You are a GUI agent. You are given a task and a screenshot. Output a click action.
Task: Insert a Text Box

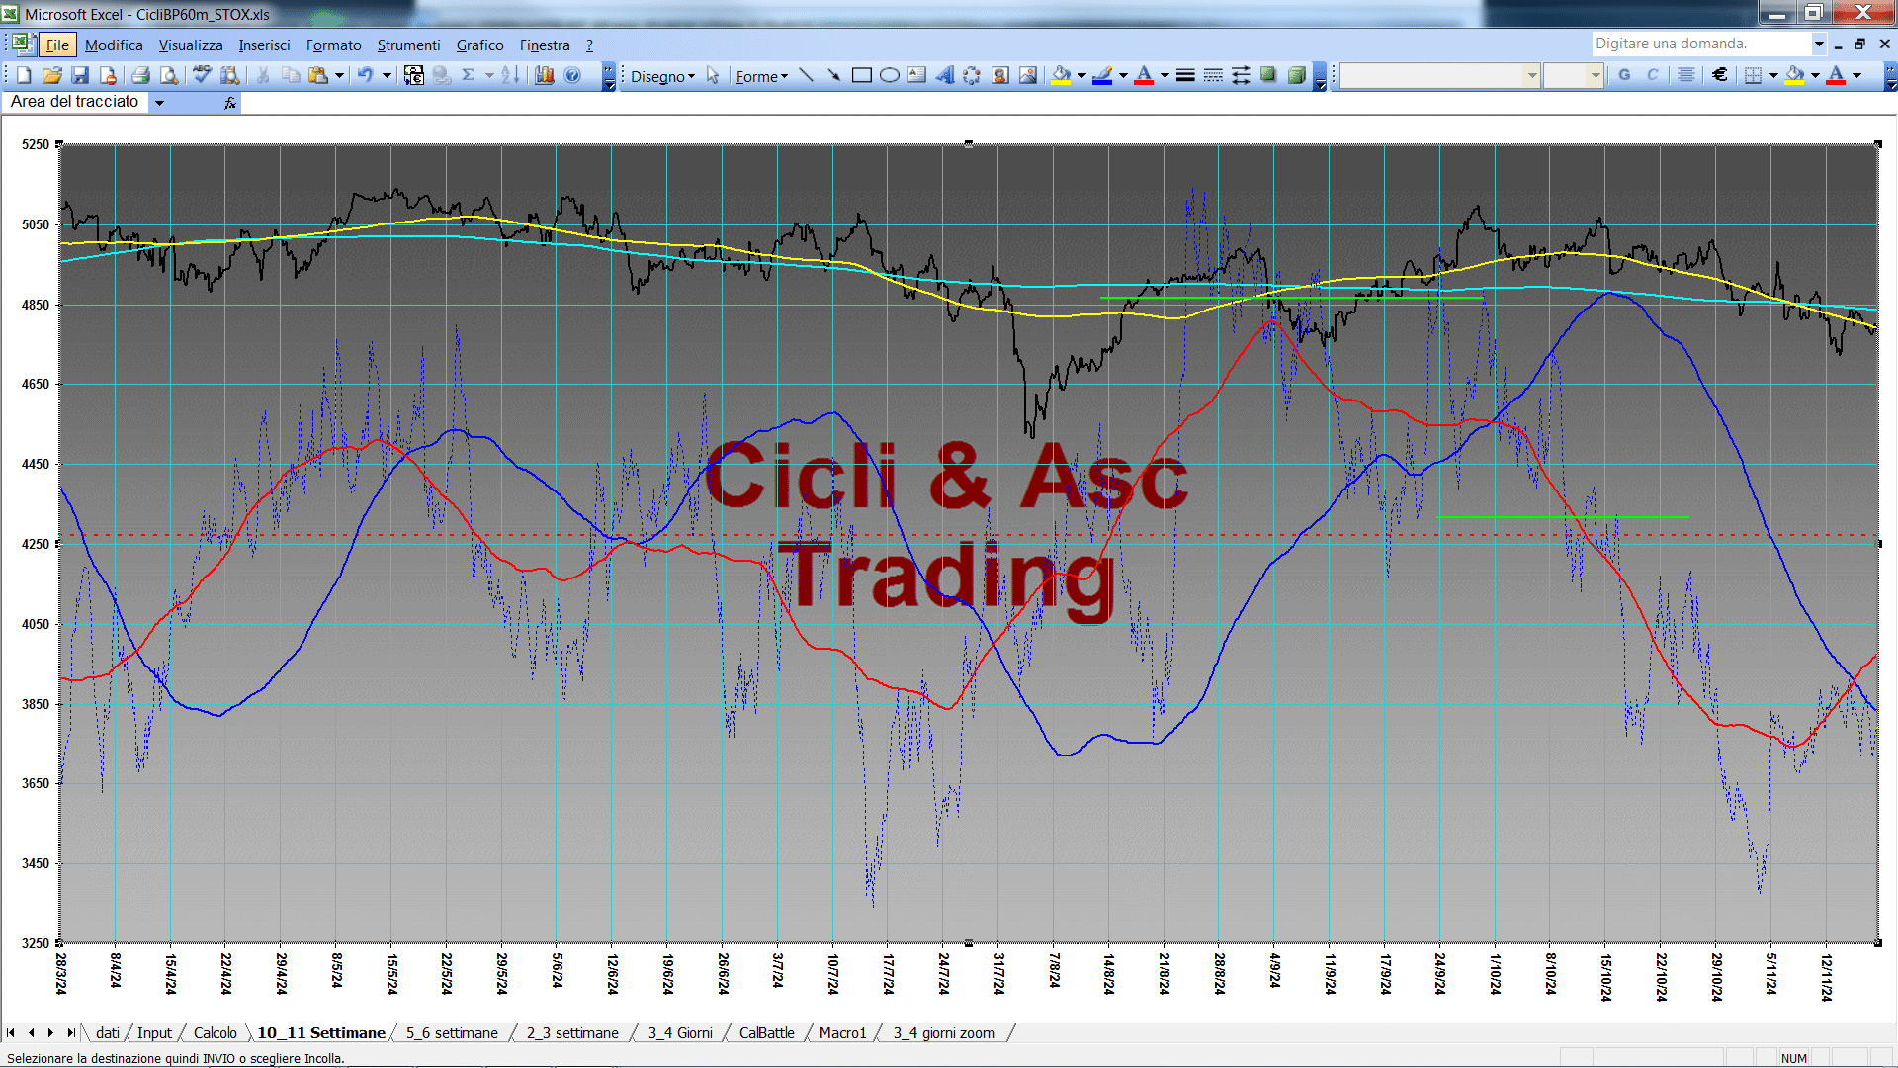[916, 75]
